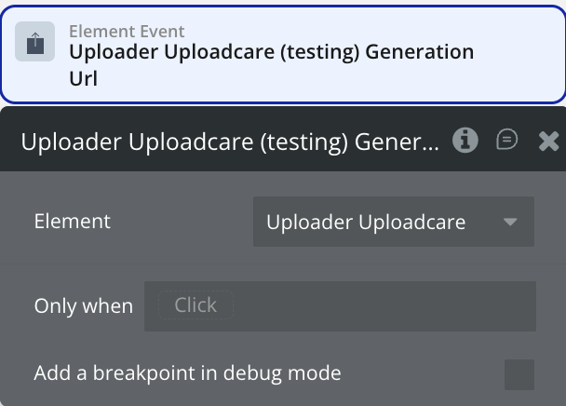Click the "Url" text on the event card
Viewport: 566px width, 406px height.
pyautogui.click(x=84, y=78)
